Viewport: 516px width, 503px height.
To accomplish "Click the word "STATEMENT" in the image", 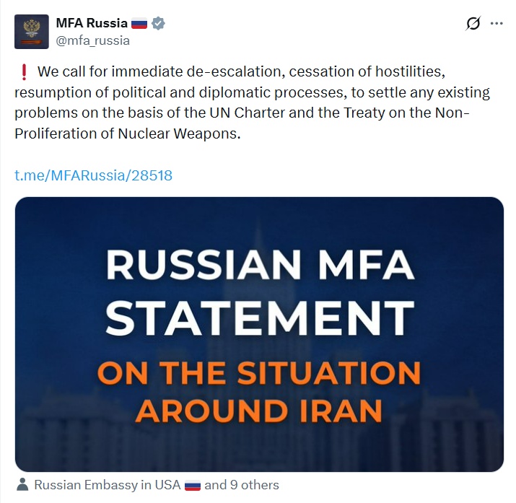I will pos(260,315).
